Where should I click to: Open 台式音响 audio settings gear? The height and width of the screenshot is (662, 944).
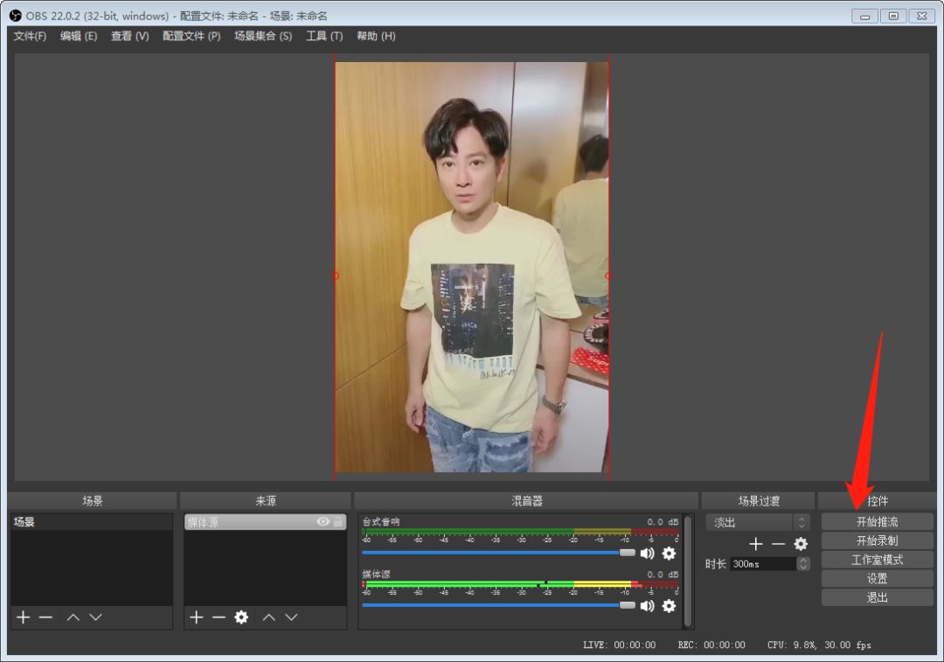click(x=669, y=554)
